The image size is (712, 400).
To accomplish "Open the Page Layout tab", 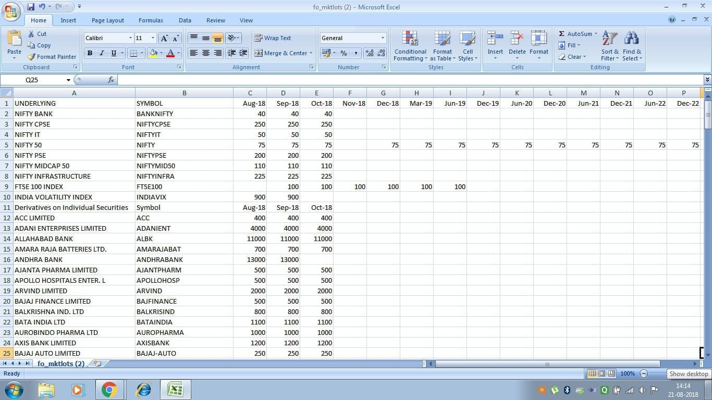I will [x=107, y=20].
